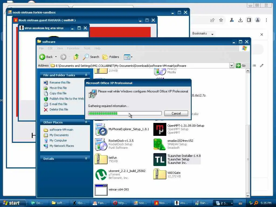Click the browser share page icon

click(x=212, y=20)
